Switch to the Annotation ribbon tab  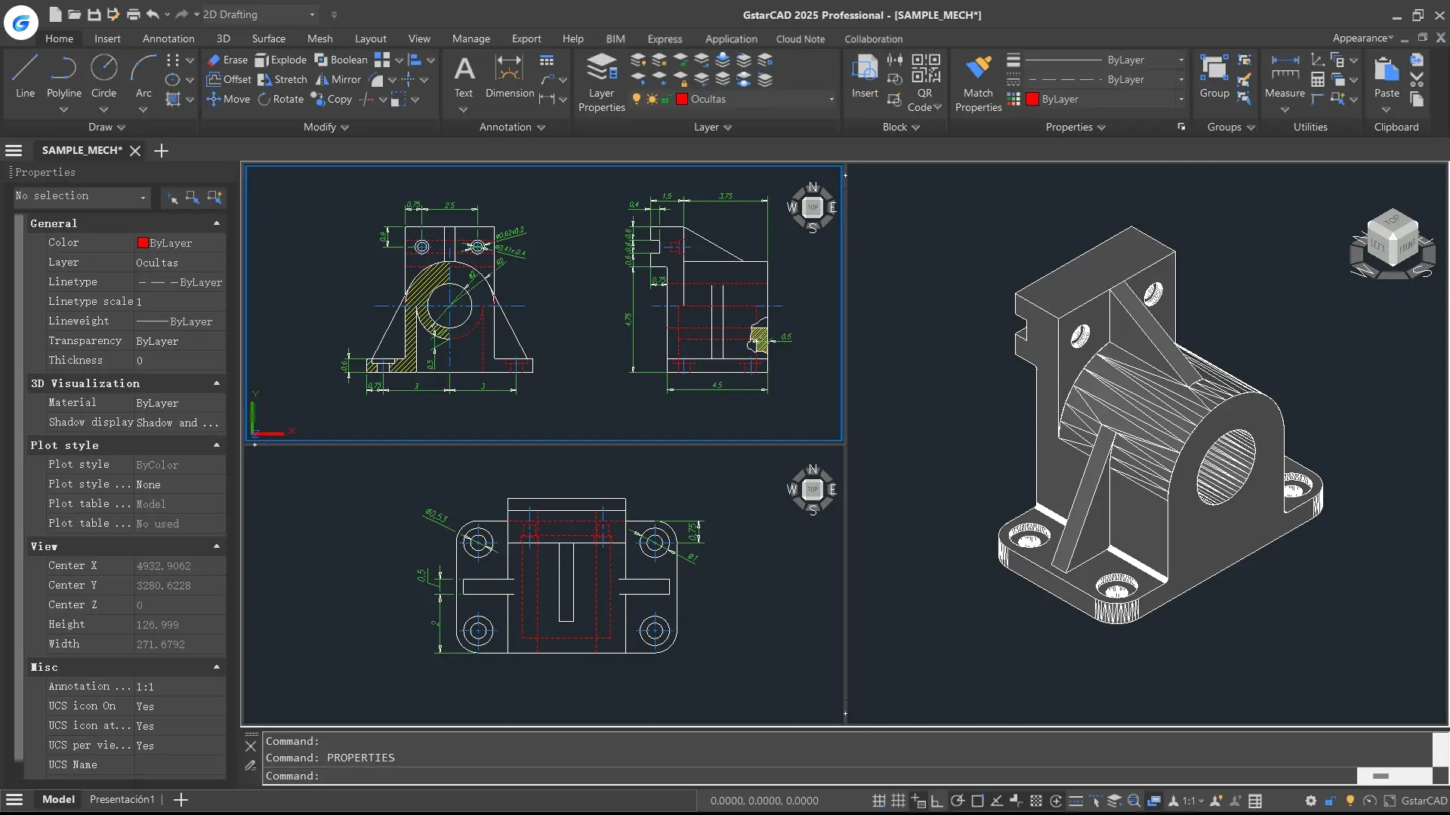click(168, 38)
